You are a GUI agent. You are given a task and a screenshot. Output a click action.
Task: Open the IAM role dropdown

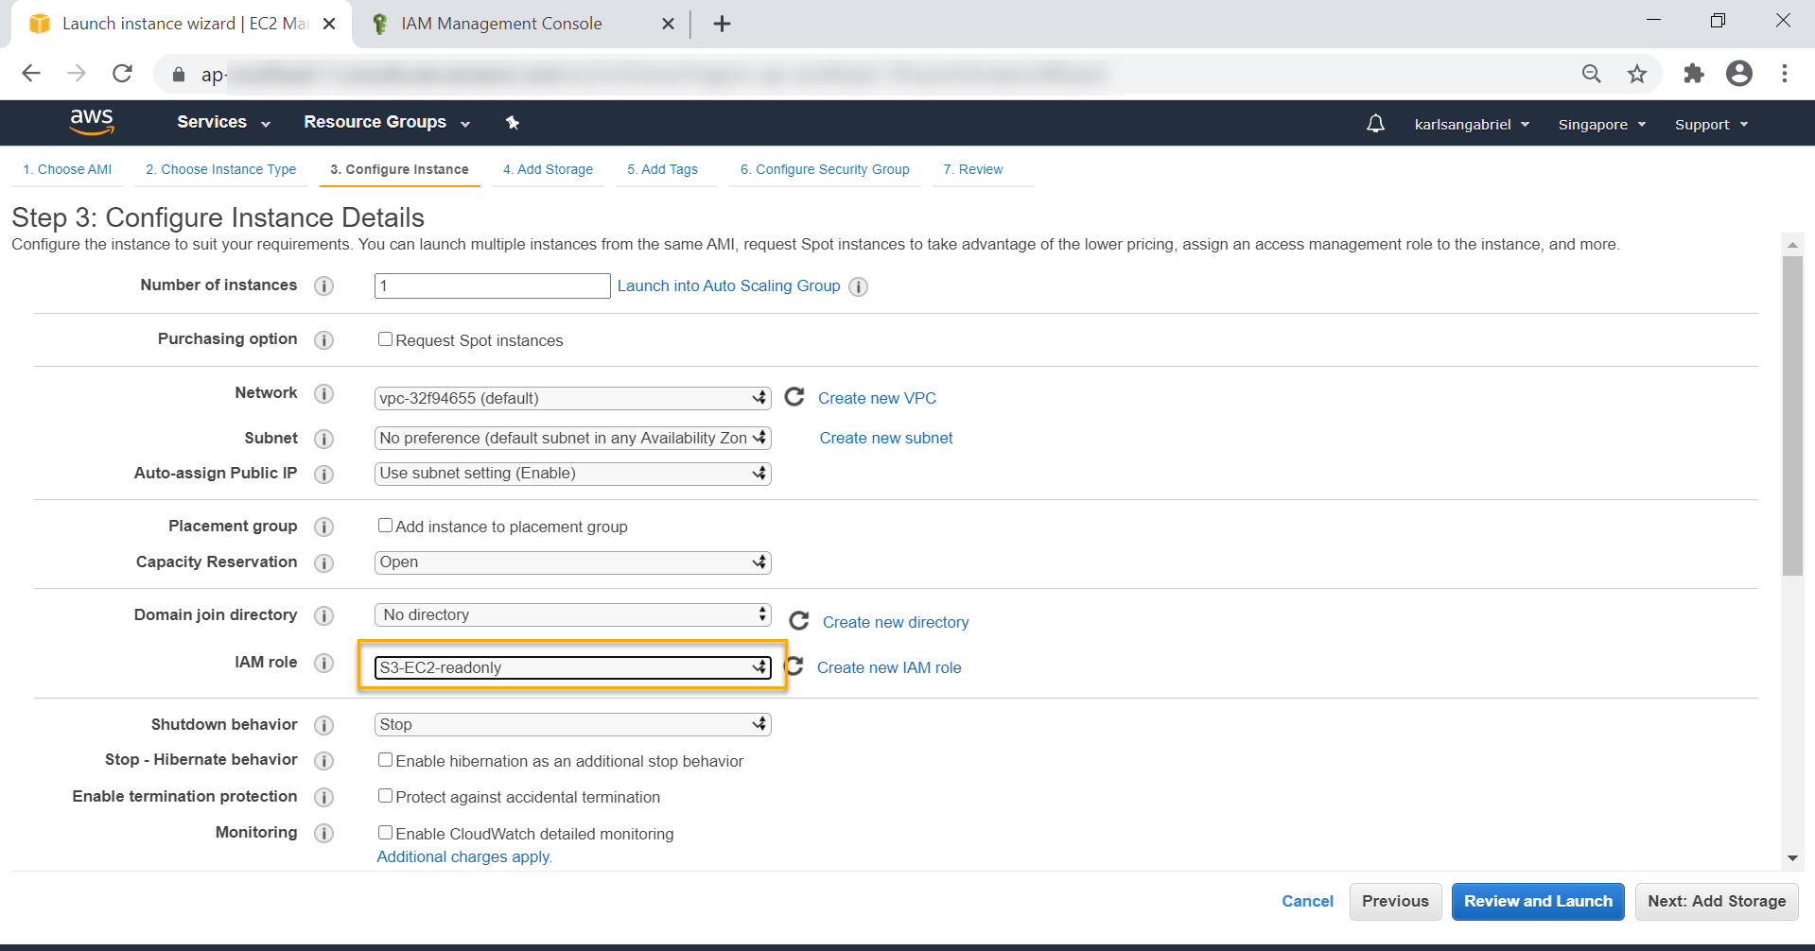coord(573,667)
